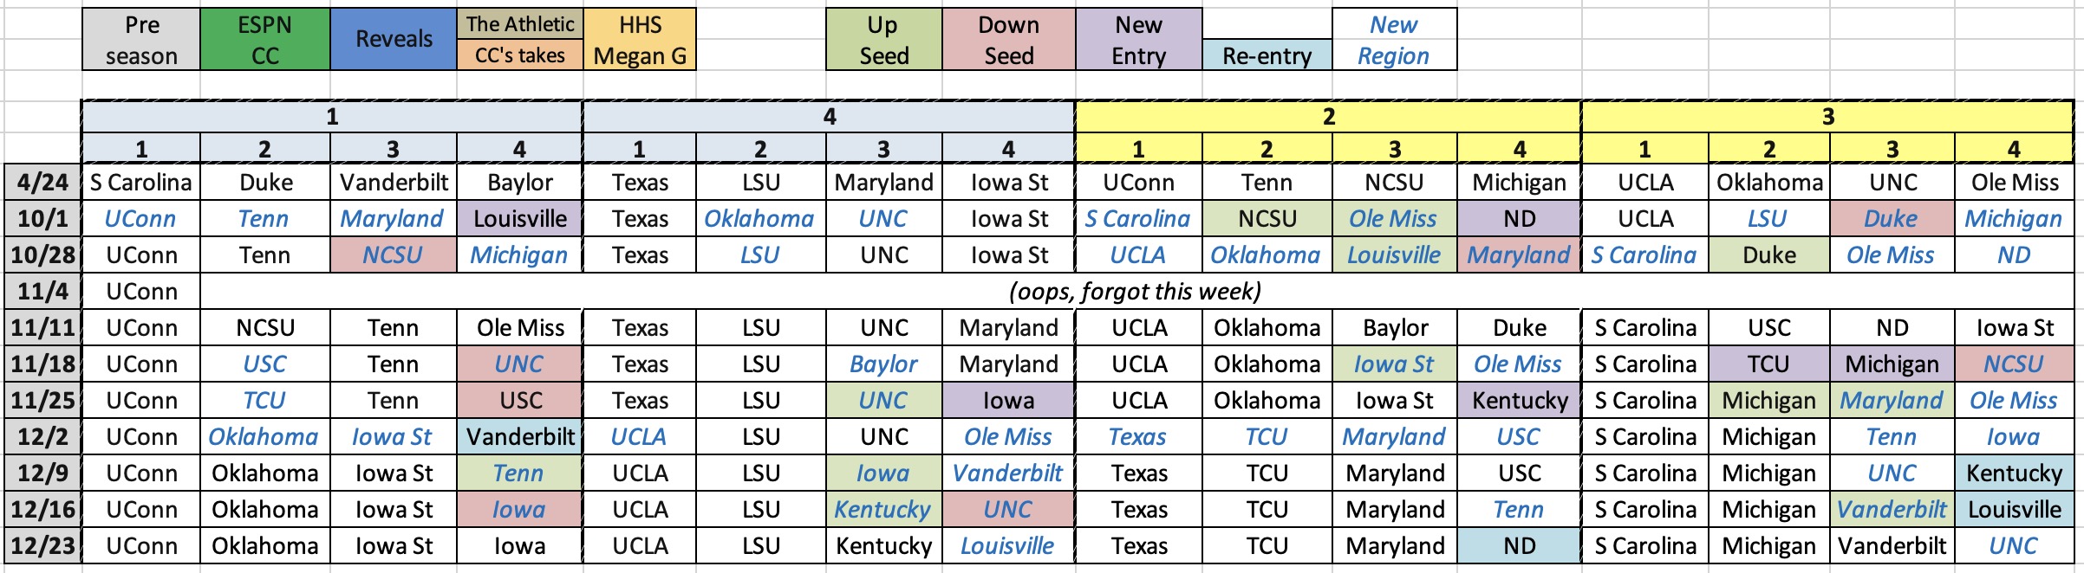The height and width of the screenshot is (573, 2084).
Task: Select the blue Reveals legend cell
Action: click(394, 40)
